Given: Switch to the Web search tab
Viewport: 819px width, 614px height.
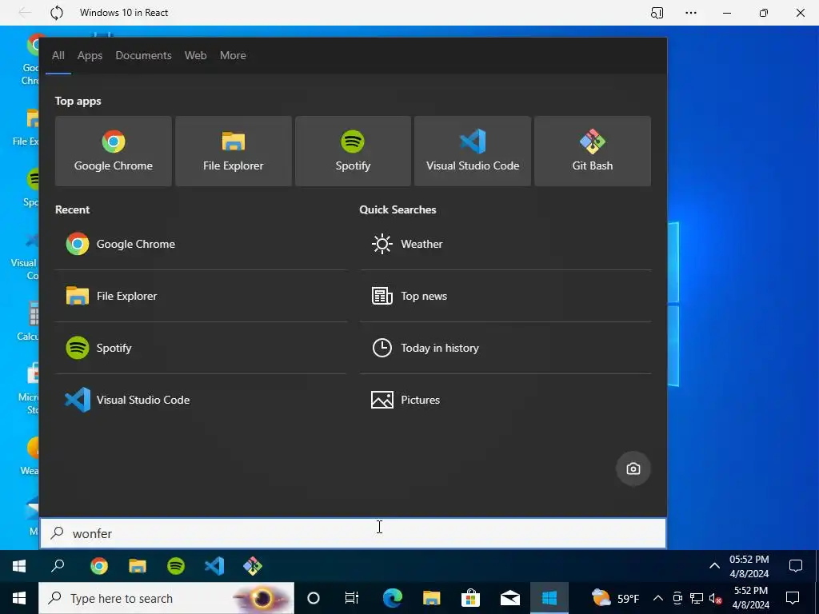Looking at the screenshot, I should pos(195,55).
